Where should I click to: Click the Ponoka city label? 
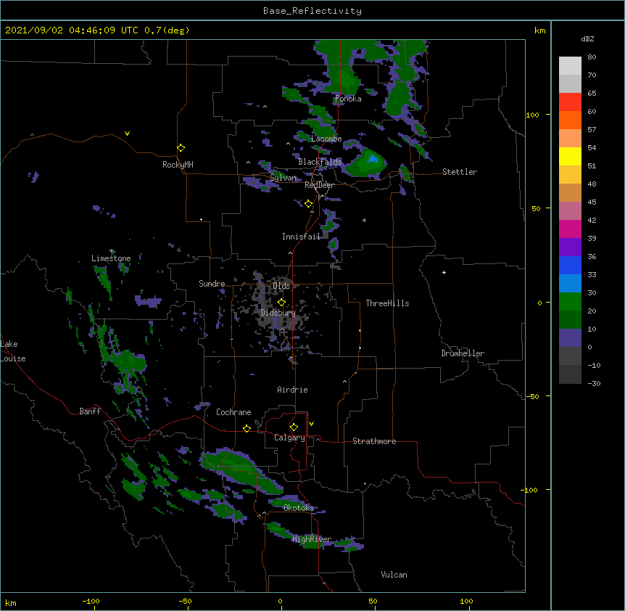point(348,99)
